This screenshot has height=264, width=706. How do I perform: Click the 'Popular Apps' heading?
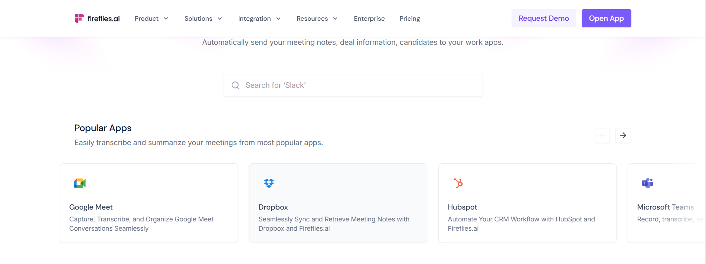click(x=103, y=128)
